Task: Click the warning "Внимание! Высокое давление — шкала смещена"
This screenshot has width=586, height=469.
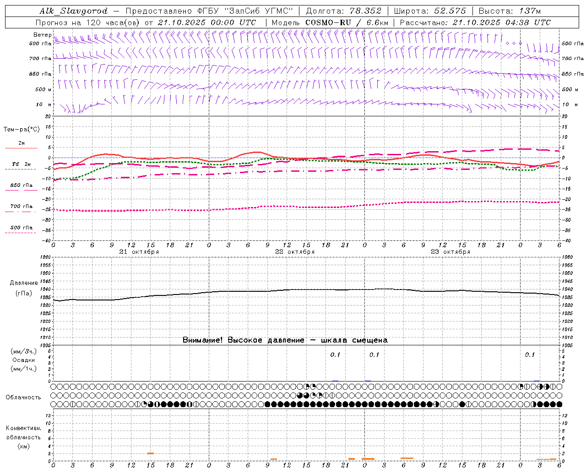Action: point(285,340)
